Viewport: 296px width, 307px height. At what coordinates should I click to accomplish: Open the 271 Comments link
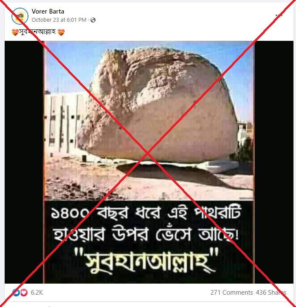[x=231, y=293]
